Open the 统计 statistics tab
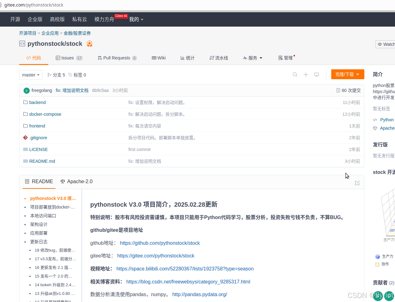Screen dimensions: 395x302 click(188, 58)
